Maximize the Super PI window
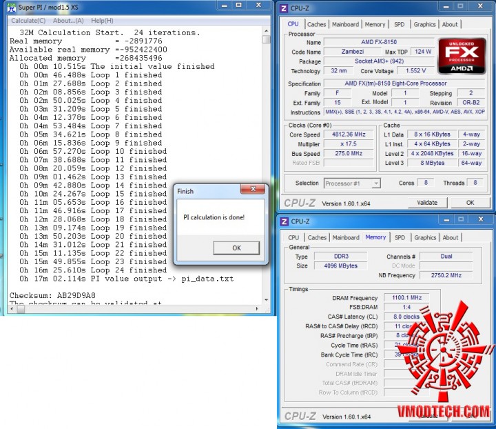The image size is (496, 429). click(239, 6)
